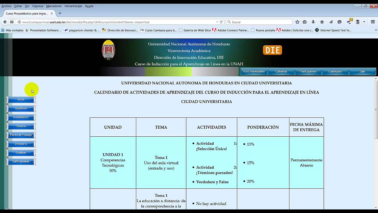Click the inner page vertical scrollbar thumb
Screen dimensions: 378x213
pos(376,109)
